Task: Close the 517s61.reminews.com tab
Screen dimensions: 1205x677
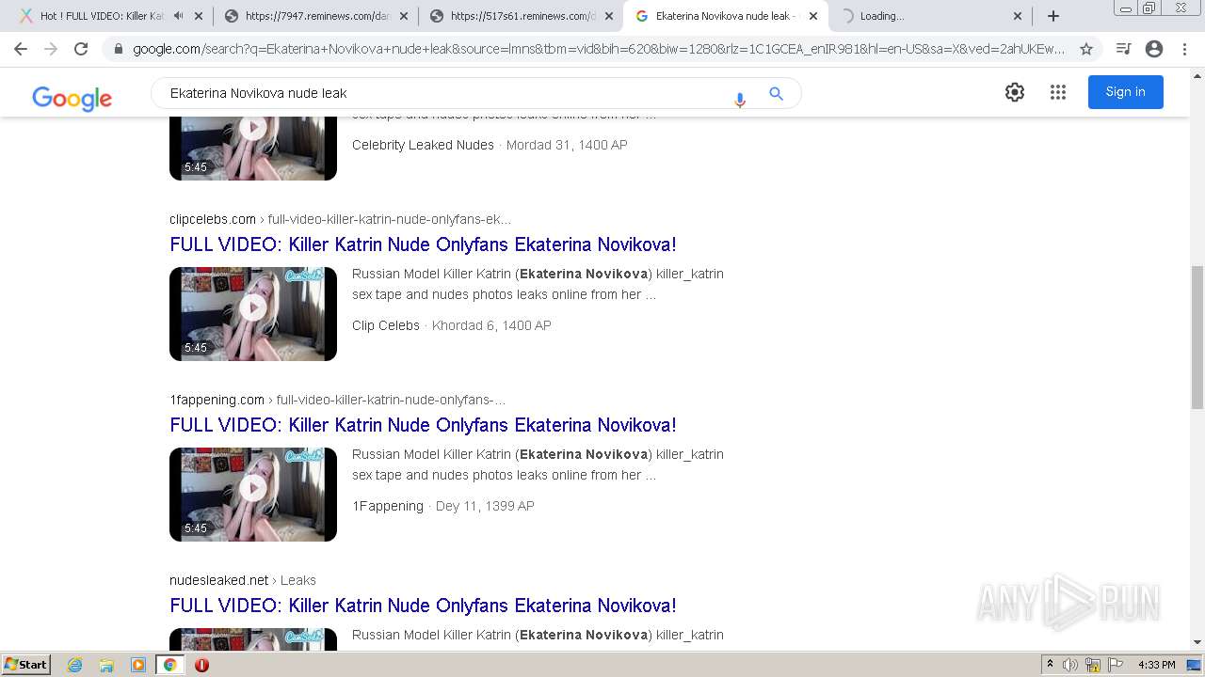Action: (608, 16)
